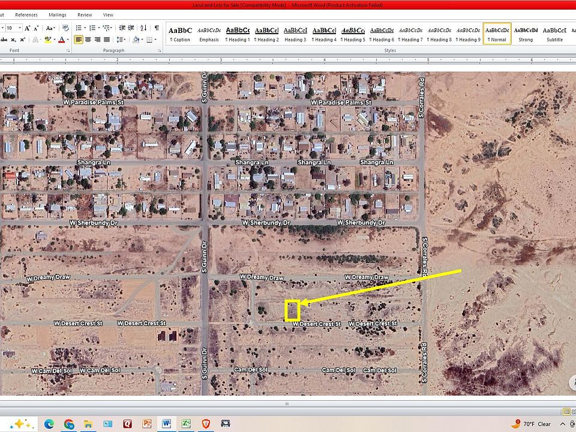The width and height of the screenshot is (576, 432).
Task: Click the Shrink Font icon
Action: point(36,28)
